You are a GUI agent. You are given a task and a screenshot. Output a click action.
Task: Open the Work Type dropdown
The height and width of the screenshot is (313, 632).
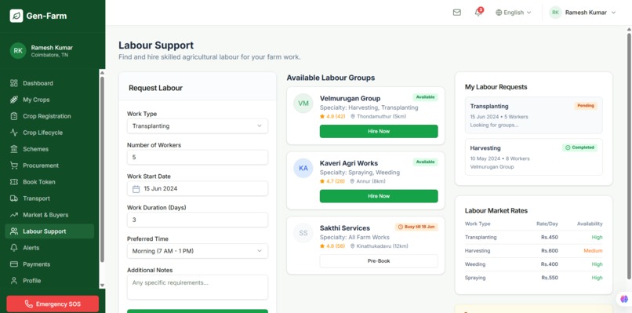point(198,126)
